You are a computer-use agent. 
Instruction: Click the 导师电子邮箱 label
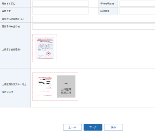click(x=107, y=4)
